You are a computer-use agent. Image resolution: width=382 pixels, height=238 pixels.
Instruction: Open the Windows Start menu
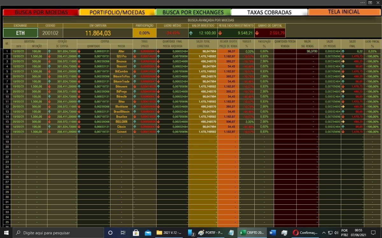6,233
